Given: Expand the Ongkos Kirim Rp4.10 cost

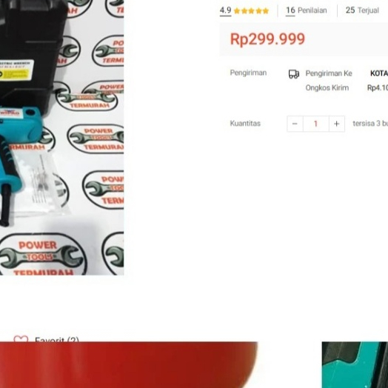Looking at the screenshot, I should click(x=378, y=88).
